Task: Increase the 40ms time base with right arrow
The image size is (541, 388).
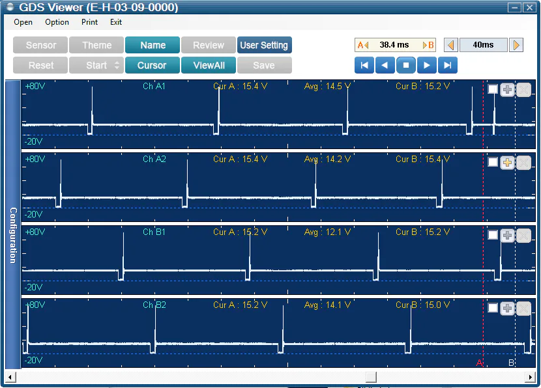Action: point(516,45)
